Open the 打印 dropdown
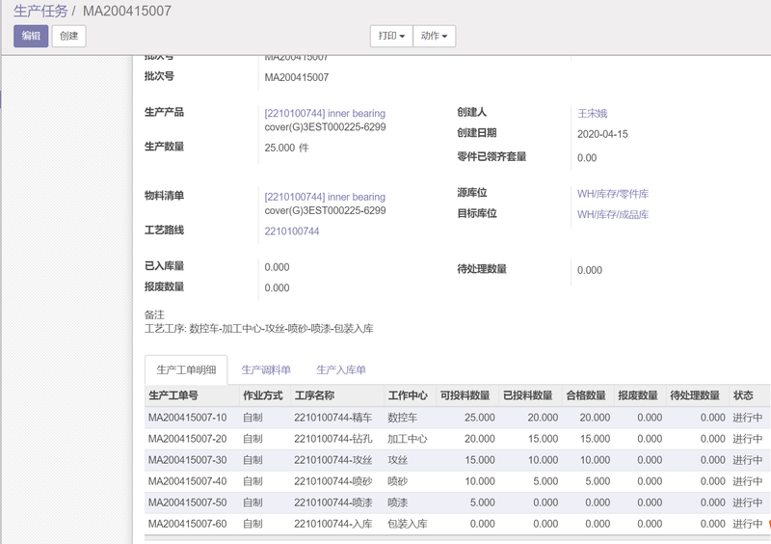771x544 pixels. [390, 36]
